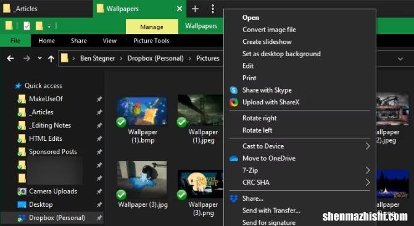414x226 pixels.
Task: Click the Desktop monitor icon in sidebar
Action: (x=22, y=204)
